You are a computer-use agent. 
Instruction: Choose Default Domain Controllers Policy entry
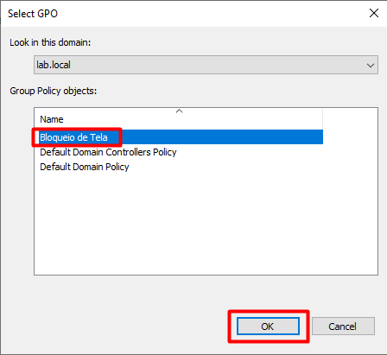pos(108,152)
